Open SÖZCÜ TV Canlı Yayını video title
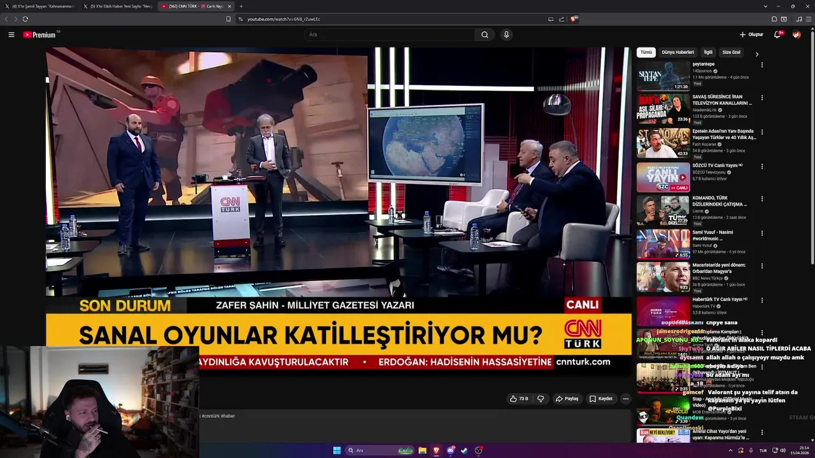 [718, 165]
